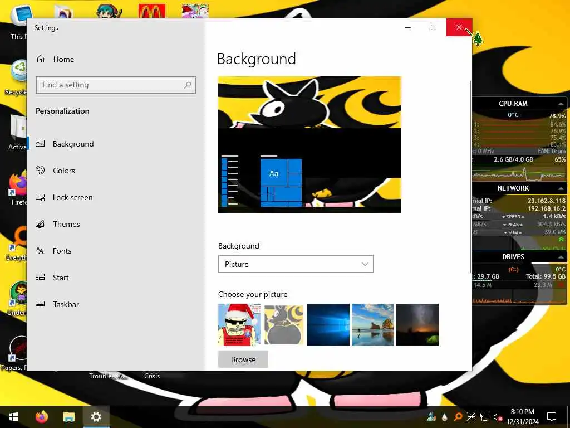Select the Themes brush icon

(40, 224)
